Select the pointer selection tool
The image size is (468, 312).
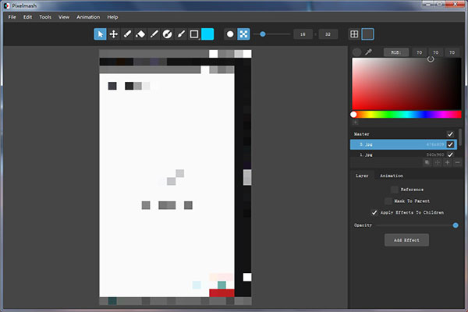point(100,34)
